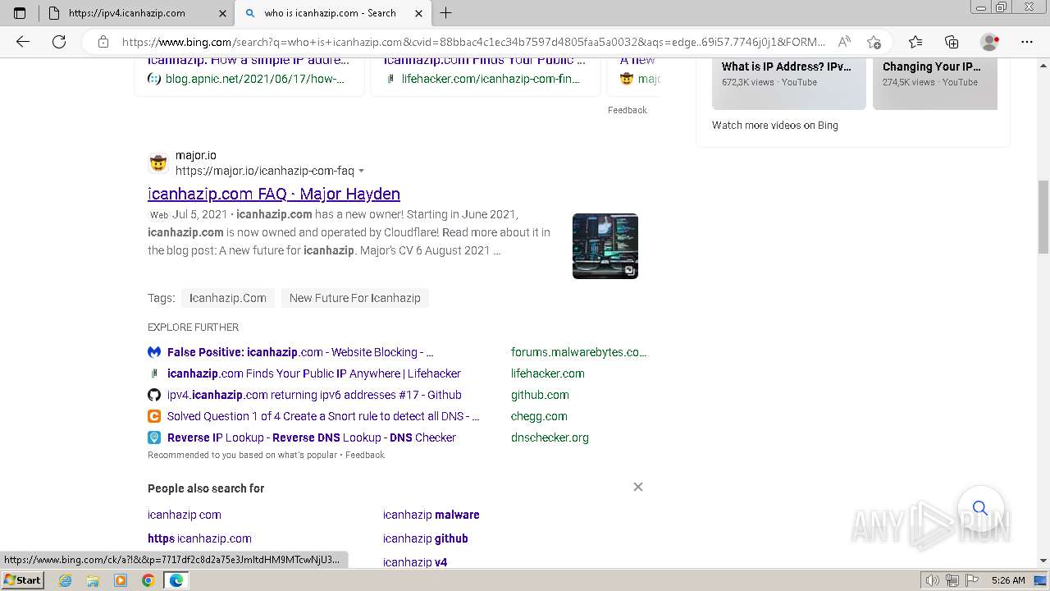
Task: Open Reverse IP Lookup DNS Checker link
Action: [x=312, y=438]
